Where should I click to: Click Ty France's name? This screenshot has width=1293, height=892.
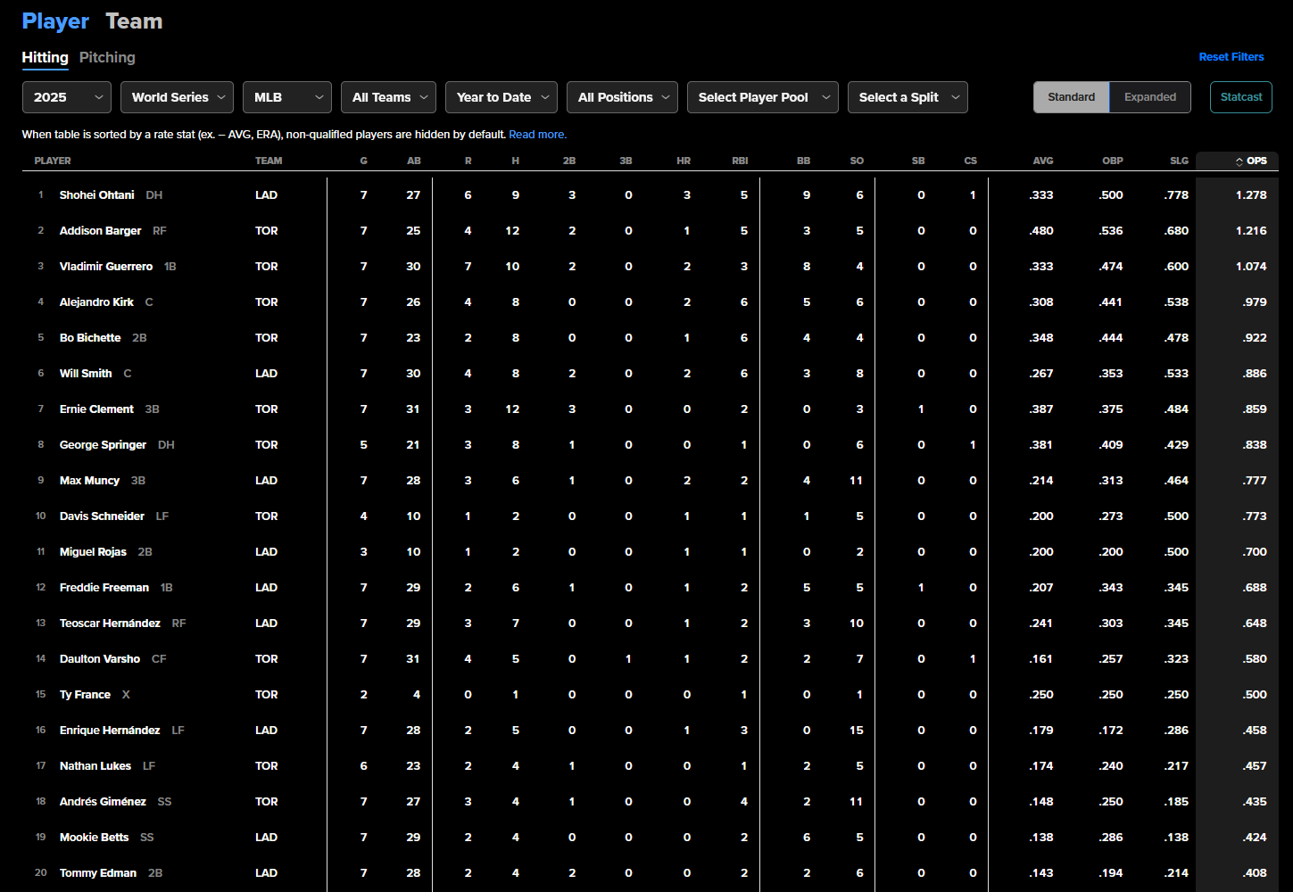[x=85, y=695]
